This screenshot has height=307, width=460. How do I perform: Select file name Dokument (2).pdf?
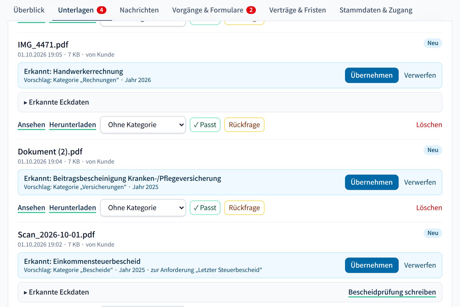coord(50,152)
